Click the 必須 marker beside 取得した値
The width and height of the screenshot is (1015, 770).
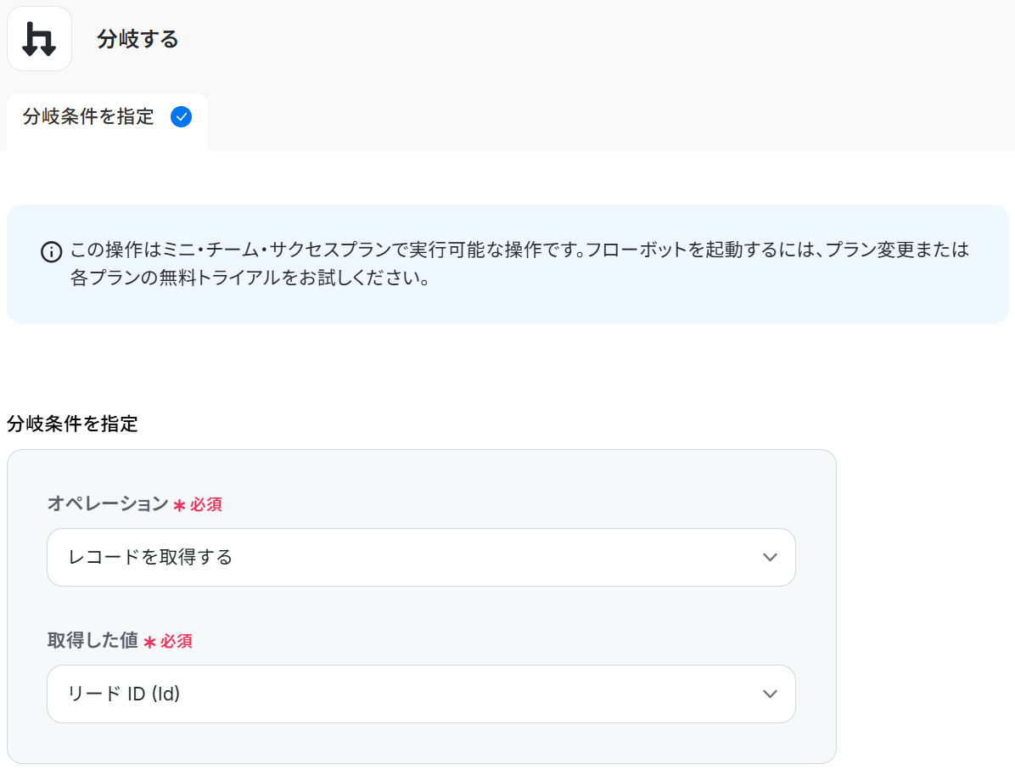177,642
